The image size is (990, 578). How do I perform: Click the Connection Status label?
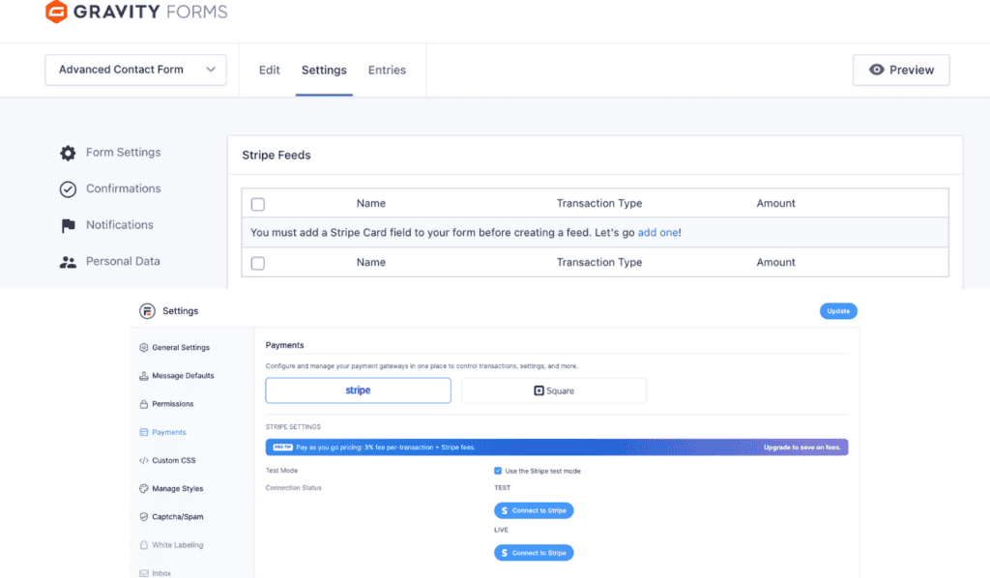point(294,488)
